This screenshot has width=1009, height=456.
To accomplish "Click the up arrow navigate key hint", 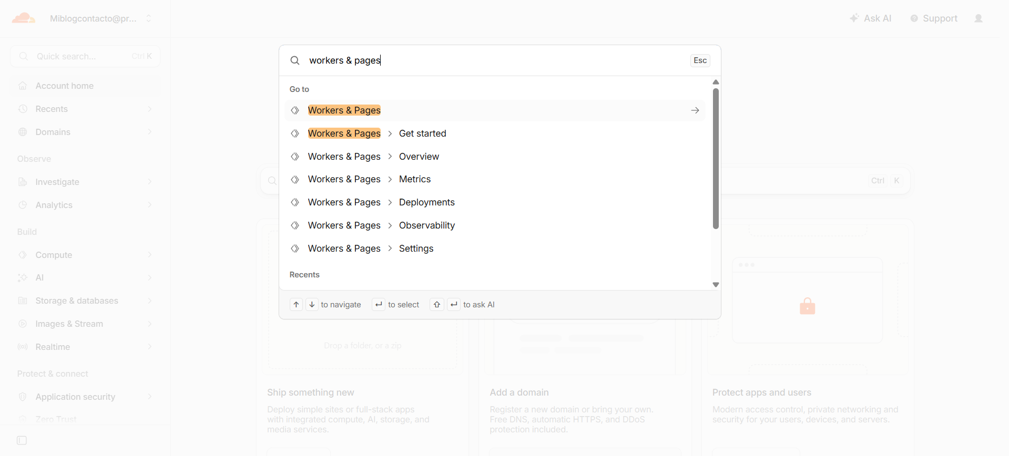I will pyautogui.click(x=296, y=305).
